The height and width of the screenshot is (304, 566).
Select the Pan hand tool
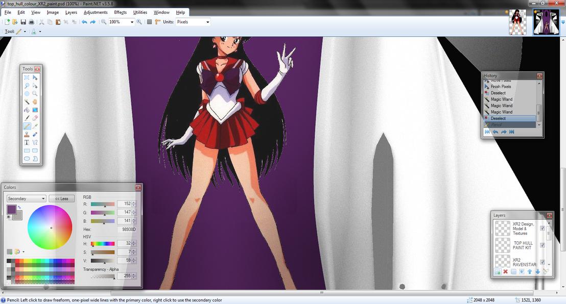pyautogui.click(x=35, y=102)
